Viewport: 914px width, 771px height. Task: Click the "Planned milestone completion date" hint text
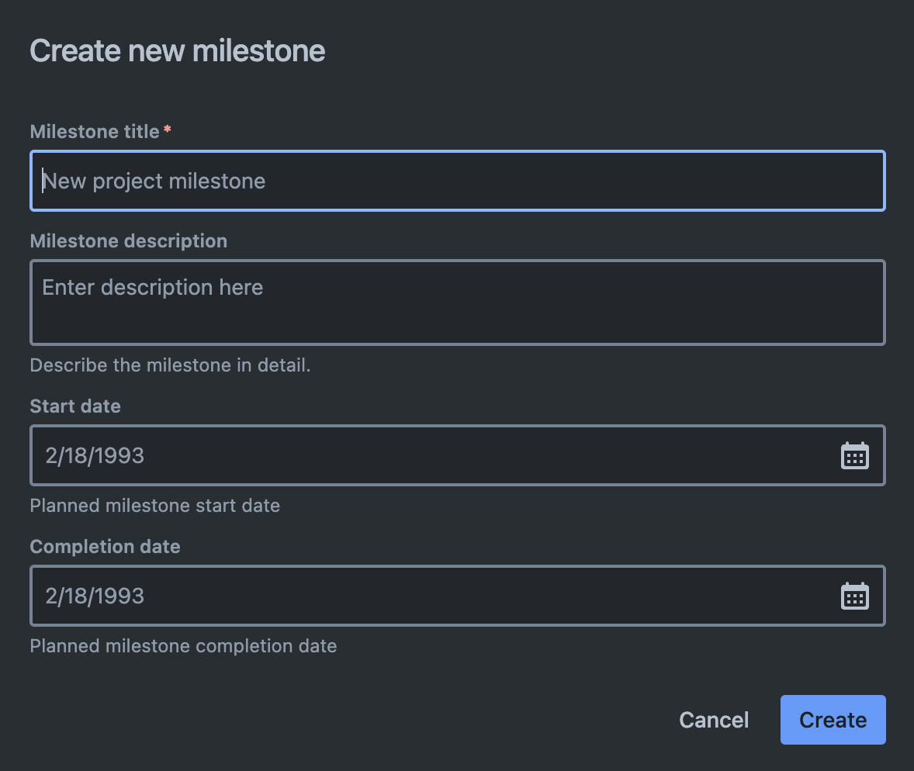pos(183,646)
